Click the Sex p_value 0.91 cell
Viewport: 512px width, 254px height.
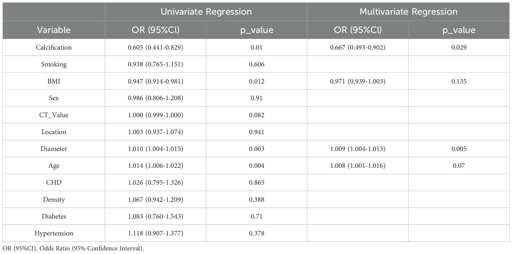[x=257, y=98]
